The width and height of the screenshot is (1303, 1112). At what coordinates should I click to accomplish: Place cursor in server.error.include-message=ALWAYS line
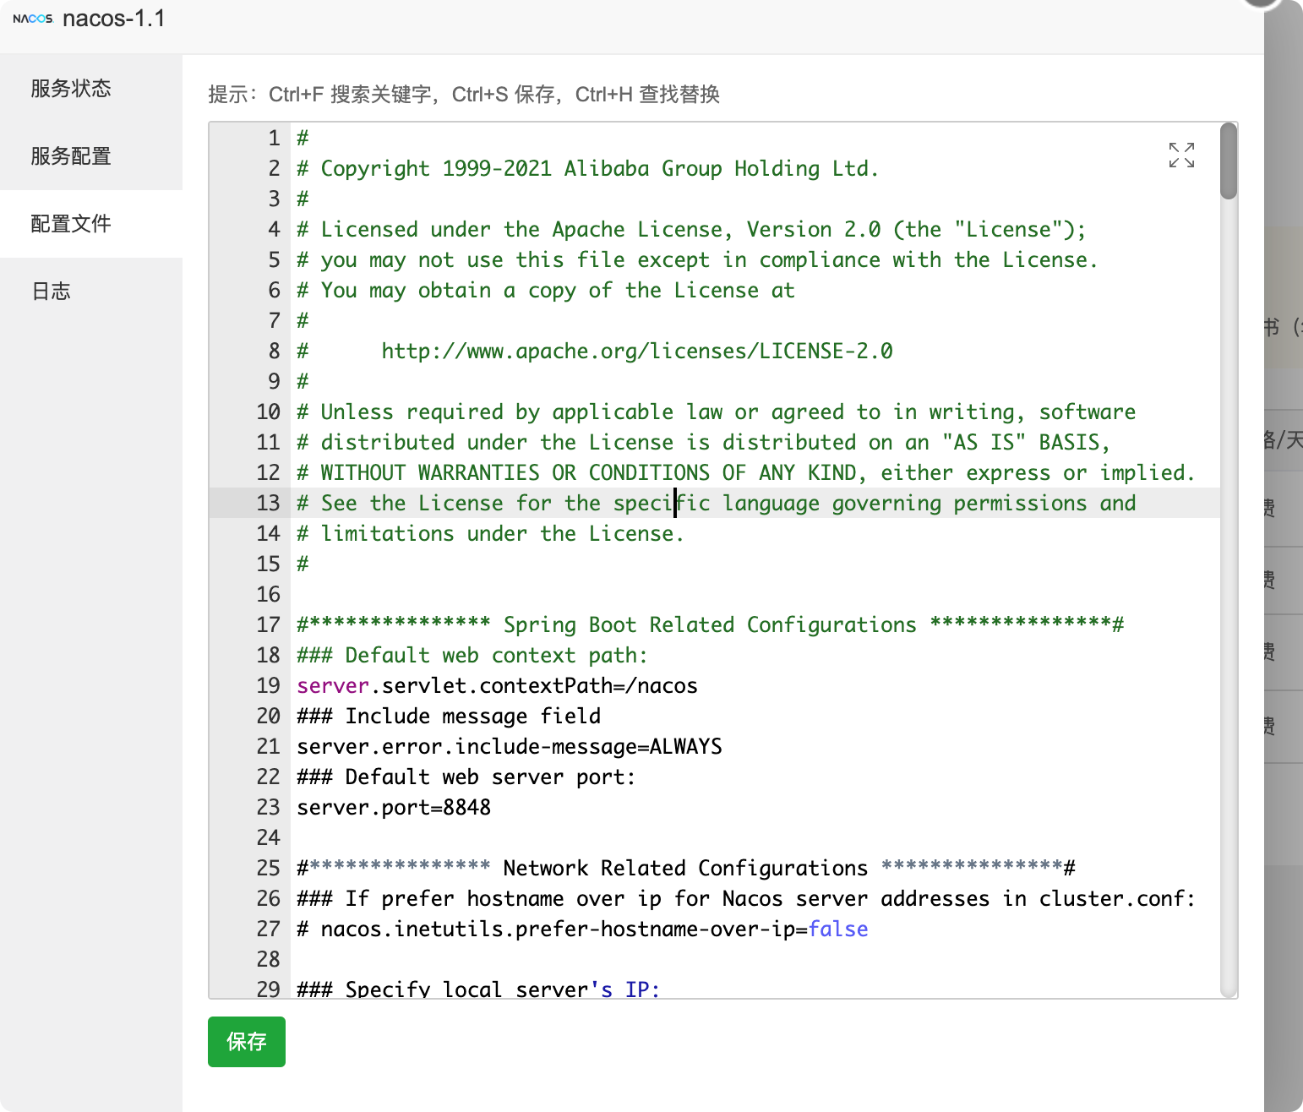(x=509, y=747)
